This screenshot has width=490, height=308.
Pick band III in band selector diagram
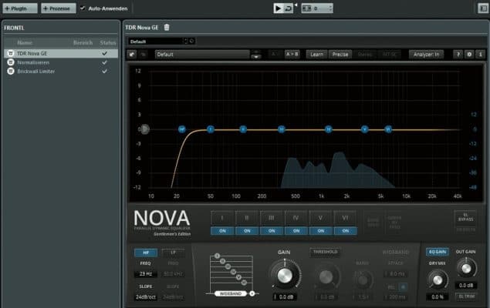pyautogui.click(x=228, y=266)
